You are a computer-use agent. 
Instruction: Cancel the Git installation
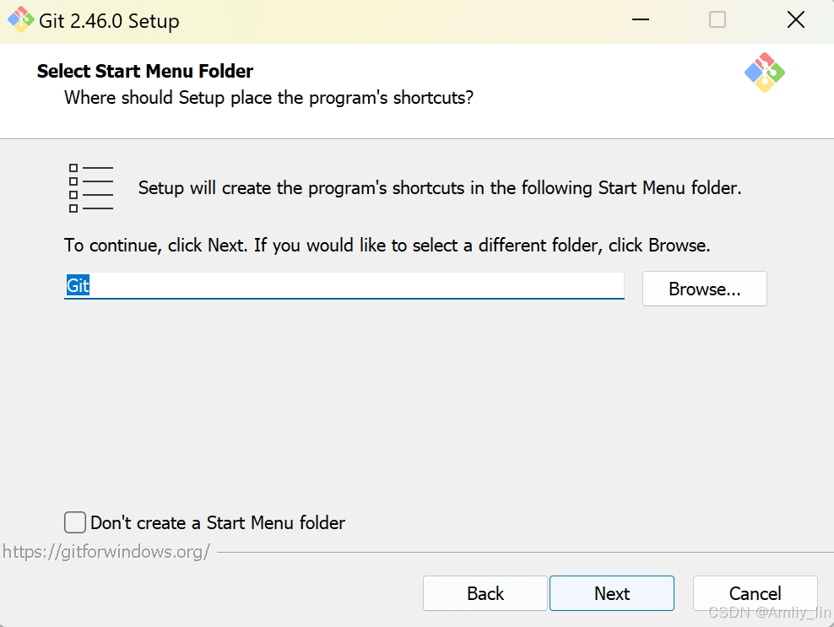pyautogui.click(x=755, y=593)
